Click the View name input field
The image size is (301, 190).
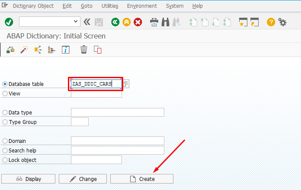pyautogui.click(x=96, y=94)
